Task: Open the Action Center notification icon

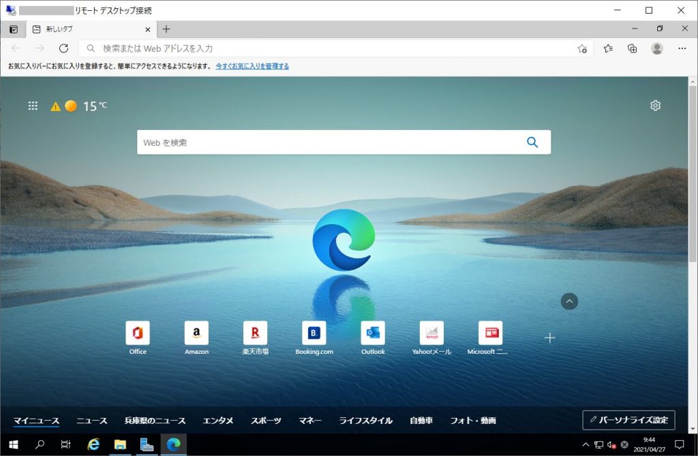Action: pyautogui.click(x=680, y=444)
